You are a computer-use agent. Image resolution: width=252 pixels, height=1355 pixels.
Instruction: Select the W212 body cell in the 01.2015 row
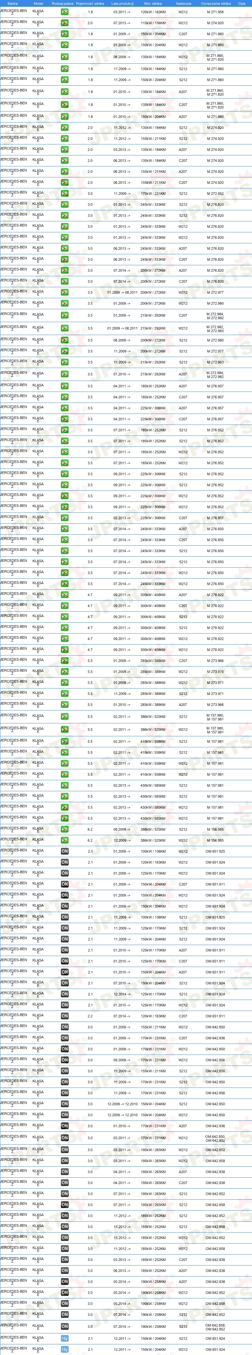[183, 1006]
